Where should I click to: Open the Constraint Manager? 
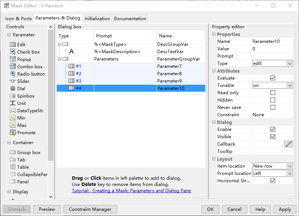[90, 209]
